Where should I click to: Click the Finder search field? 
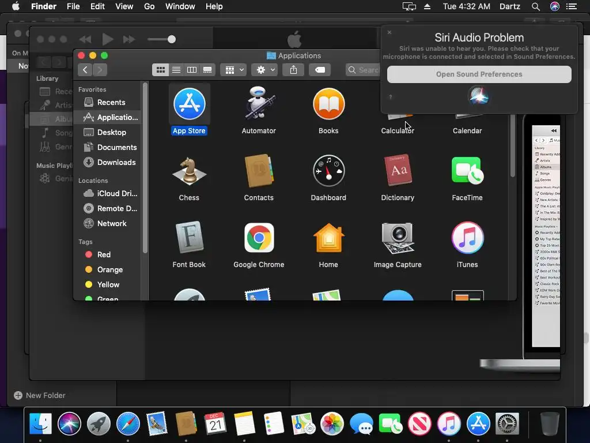tap(364, 70)
